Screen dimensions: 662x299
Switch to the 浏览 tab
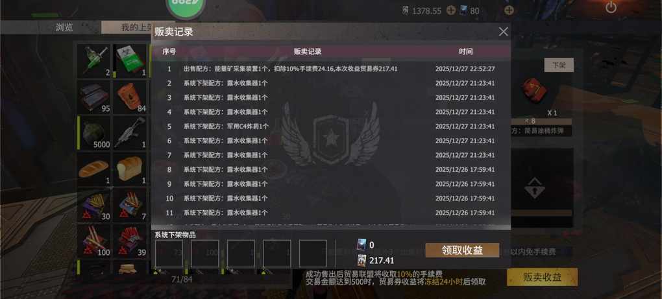click(64, 27)
